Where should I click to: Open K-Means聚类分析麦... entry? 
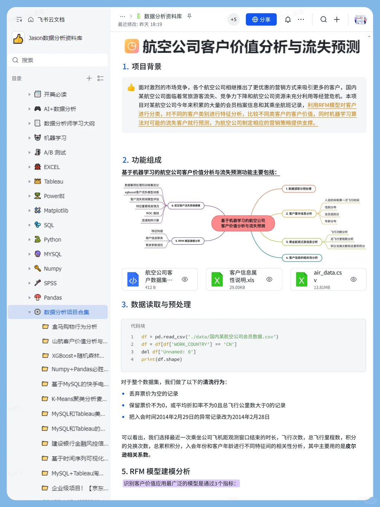(x=79, y=399)
